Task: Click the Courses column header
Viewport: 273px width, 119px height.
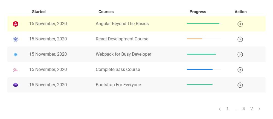Action: [106, 12]
